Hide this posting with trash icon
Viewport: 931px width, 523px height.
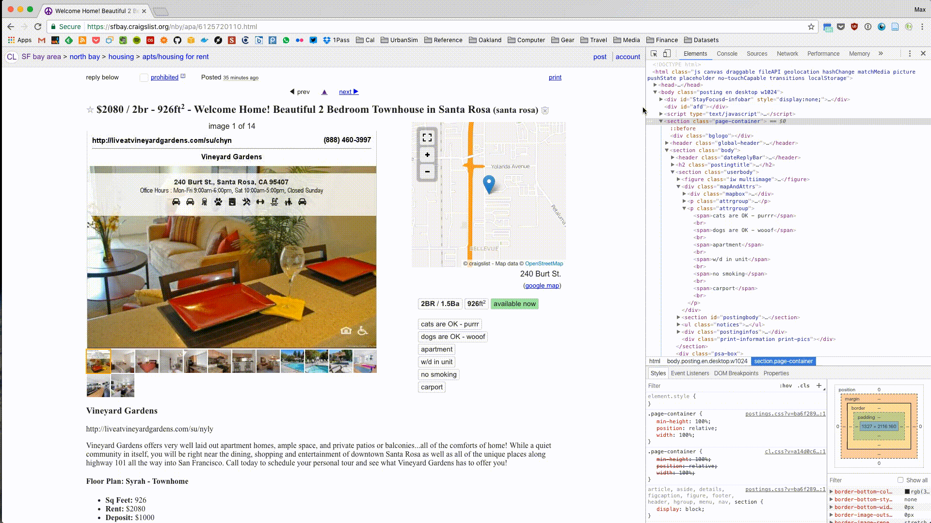click(545, 110)
